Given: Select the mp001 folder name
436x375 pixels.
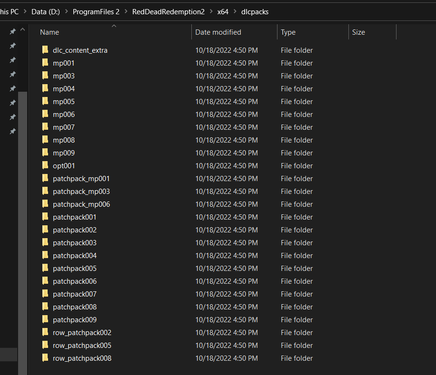Looking at the screenshot, I should (64, 63).
